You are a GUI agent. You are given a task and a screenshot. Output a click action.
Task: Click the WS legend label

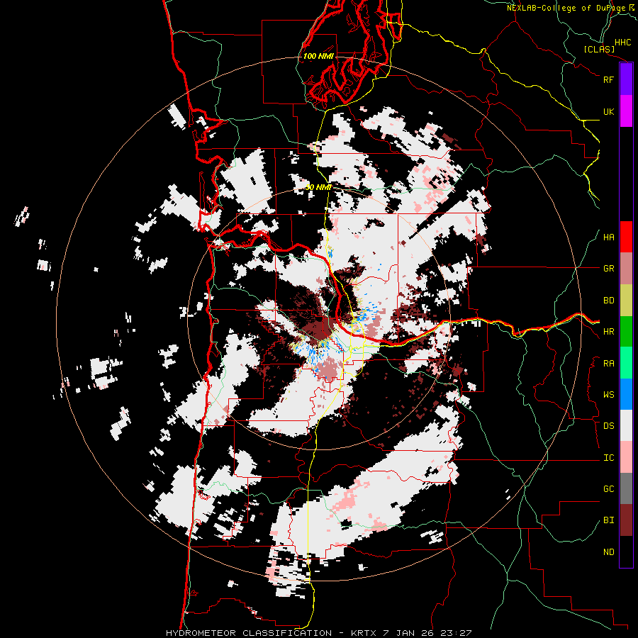(x=608, y=395)
